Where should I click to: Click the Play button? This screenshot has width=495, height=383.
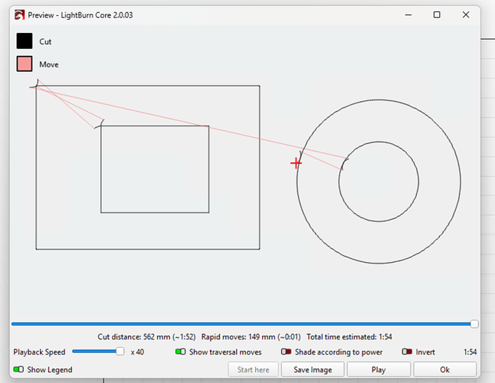coord(379,369)
